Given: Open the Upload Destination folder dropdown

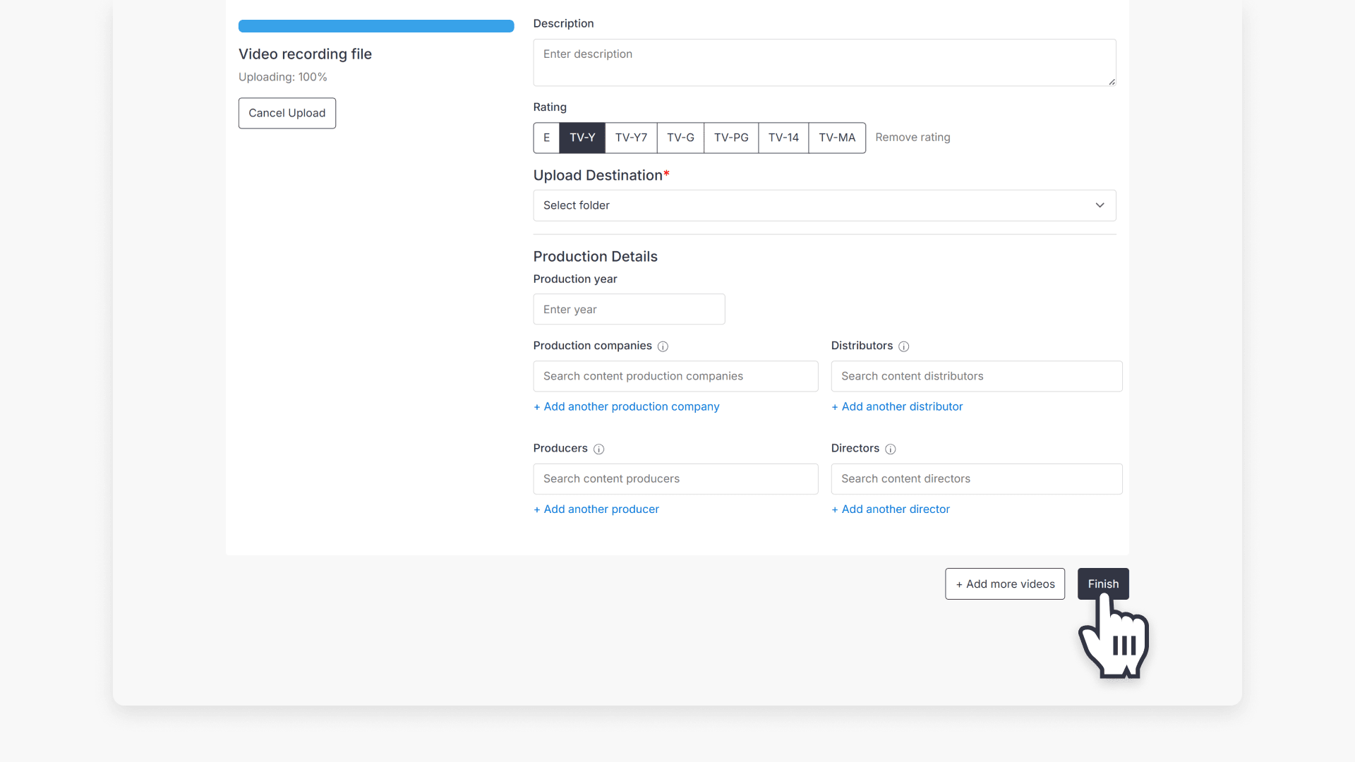Looking at the screenshot, I should [x=824, y=205].
